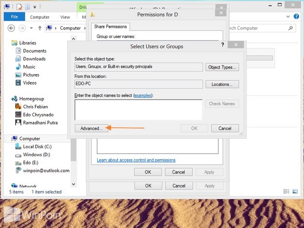Viewport: 304px width, 228px height.
Task: Open Downloads folder in sidebar
Action: click(x=34, y=59)
